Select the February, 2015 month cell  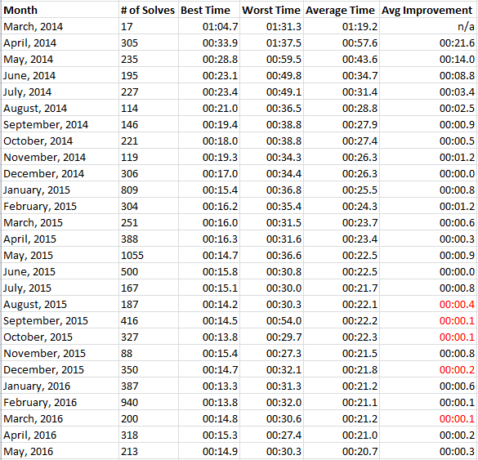(x=60, y=206)
